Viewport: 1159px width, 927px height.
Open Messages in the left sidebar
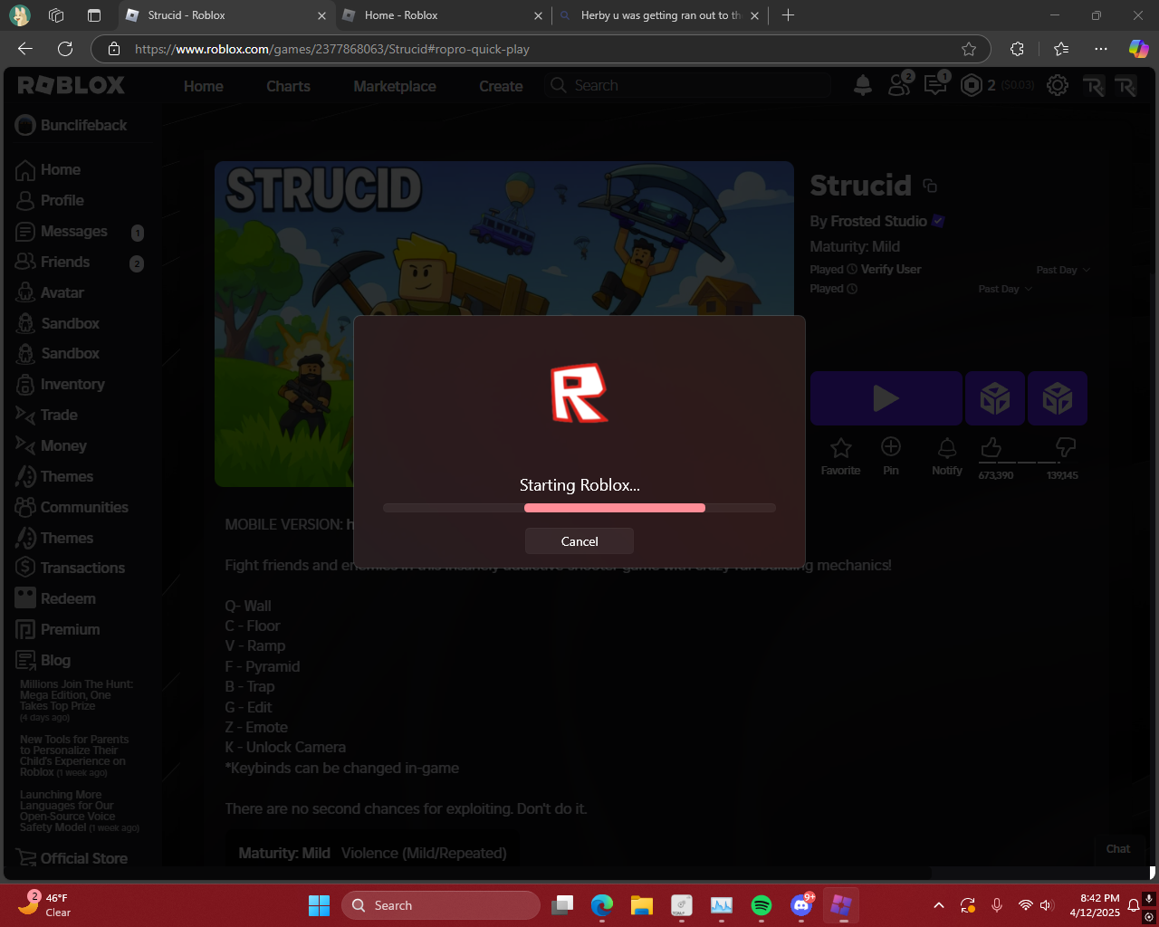[x=62, y=231]
